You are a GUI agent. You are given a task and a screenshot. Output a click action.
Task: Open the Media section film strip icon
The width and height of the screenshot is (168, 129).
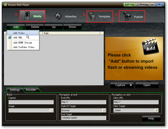[27, 16]
